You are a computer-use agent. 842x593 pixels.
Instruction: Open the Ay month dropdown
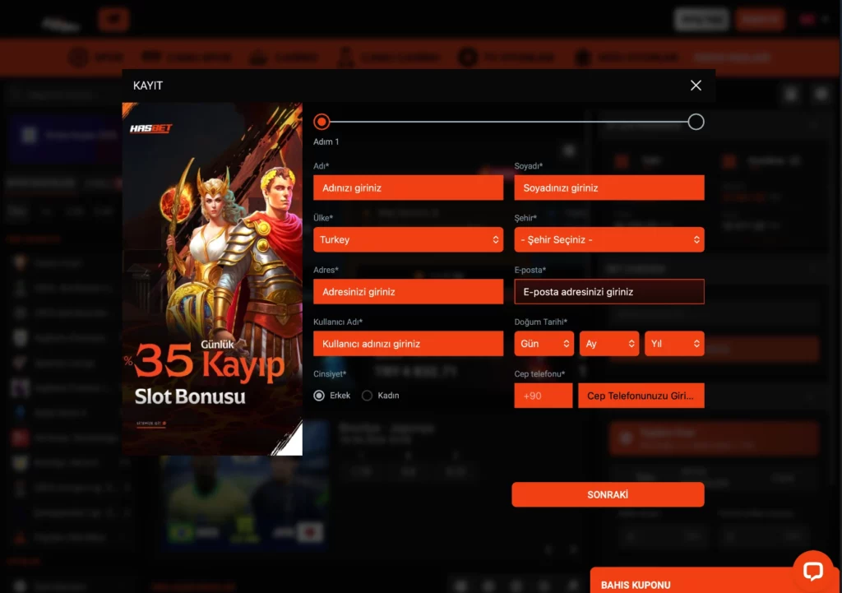pyautogui.click(x=609, y=344)
